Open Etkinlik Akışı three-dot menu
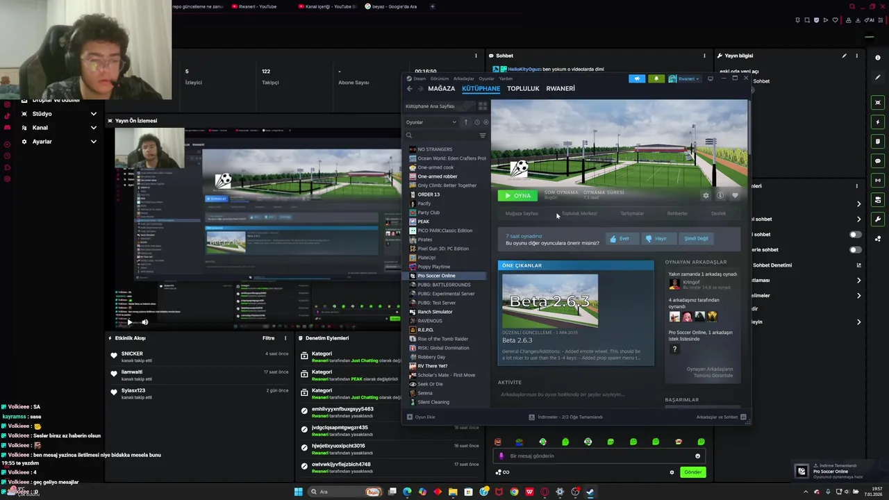The width and height of the screenshot is (889, 500). click(285, 338)
